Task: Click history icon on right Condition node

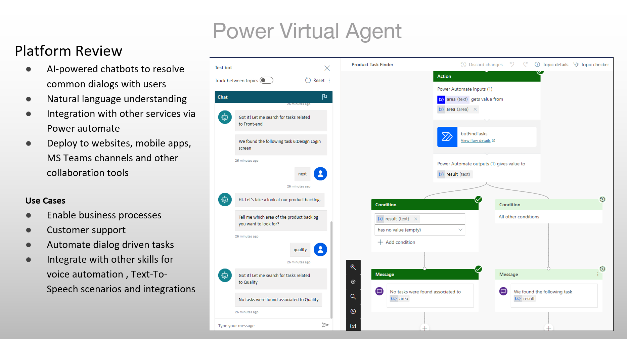Action: (x=602, y=199)
